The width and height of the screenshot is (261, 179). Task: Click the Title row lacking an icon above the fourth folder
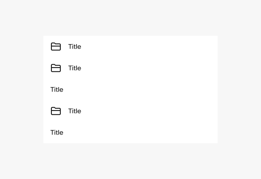point(57,89)
